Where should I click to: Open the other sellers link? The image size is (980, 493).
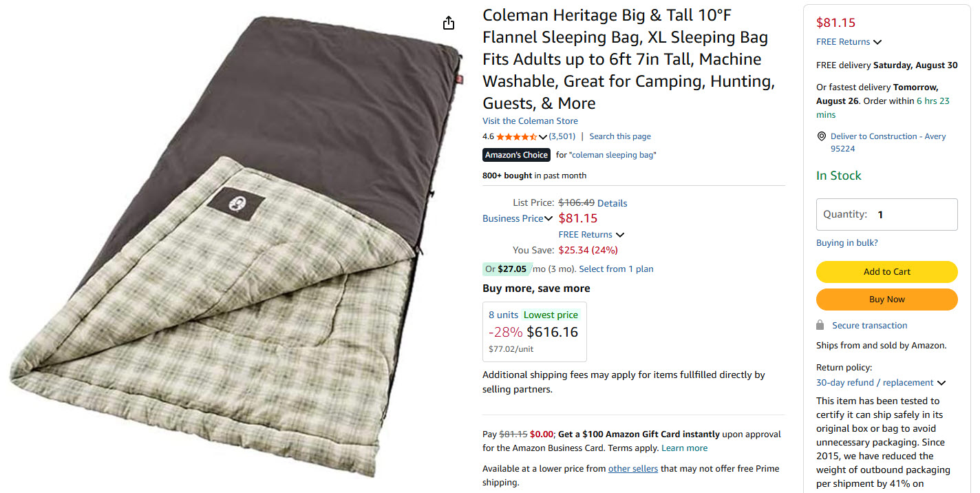coord(632,469)
